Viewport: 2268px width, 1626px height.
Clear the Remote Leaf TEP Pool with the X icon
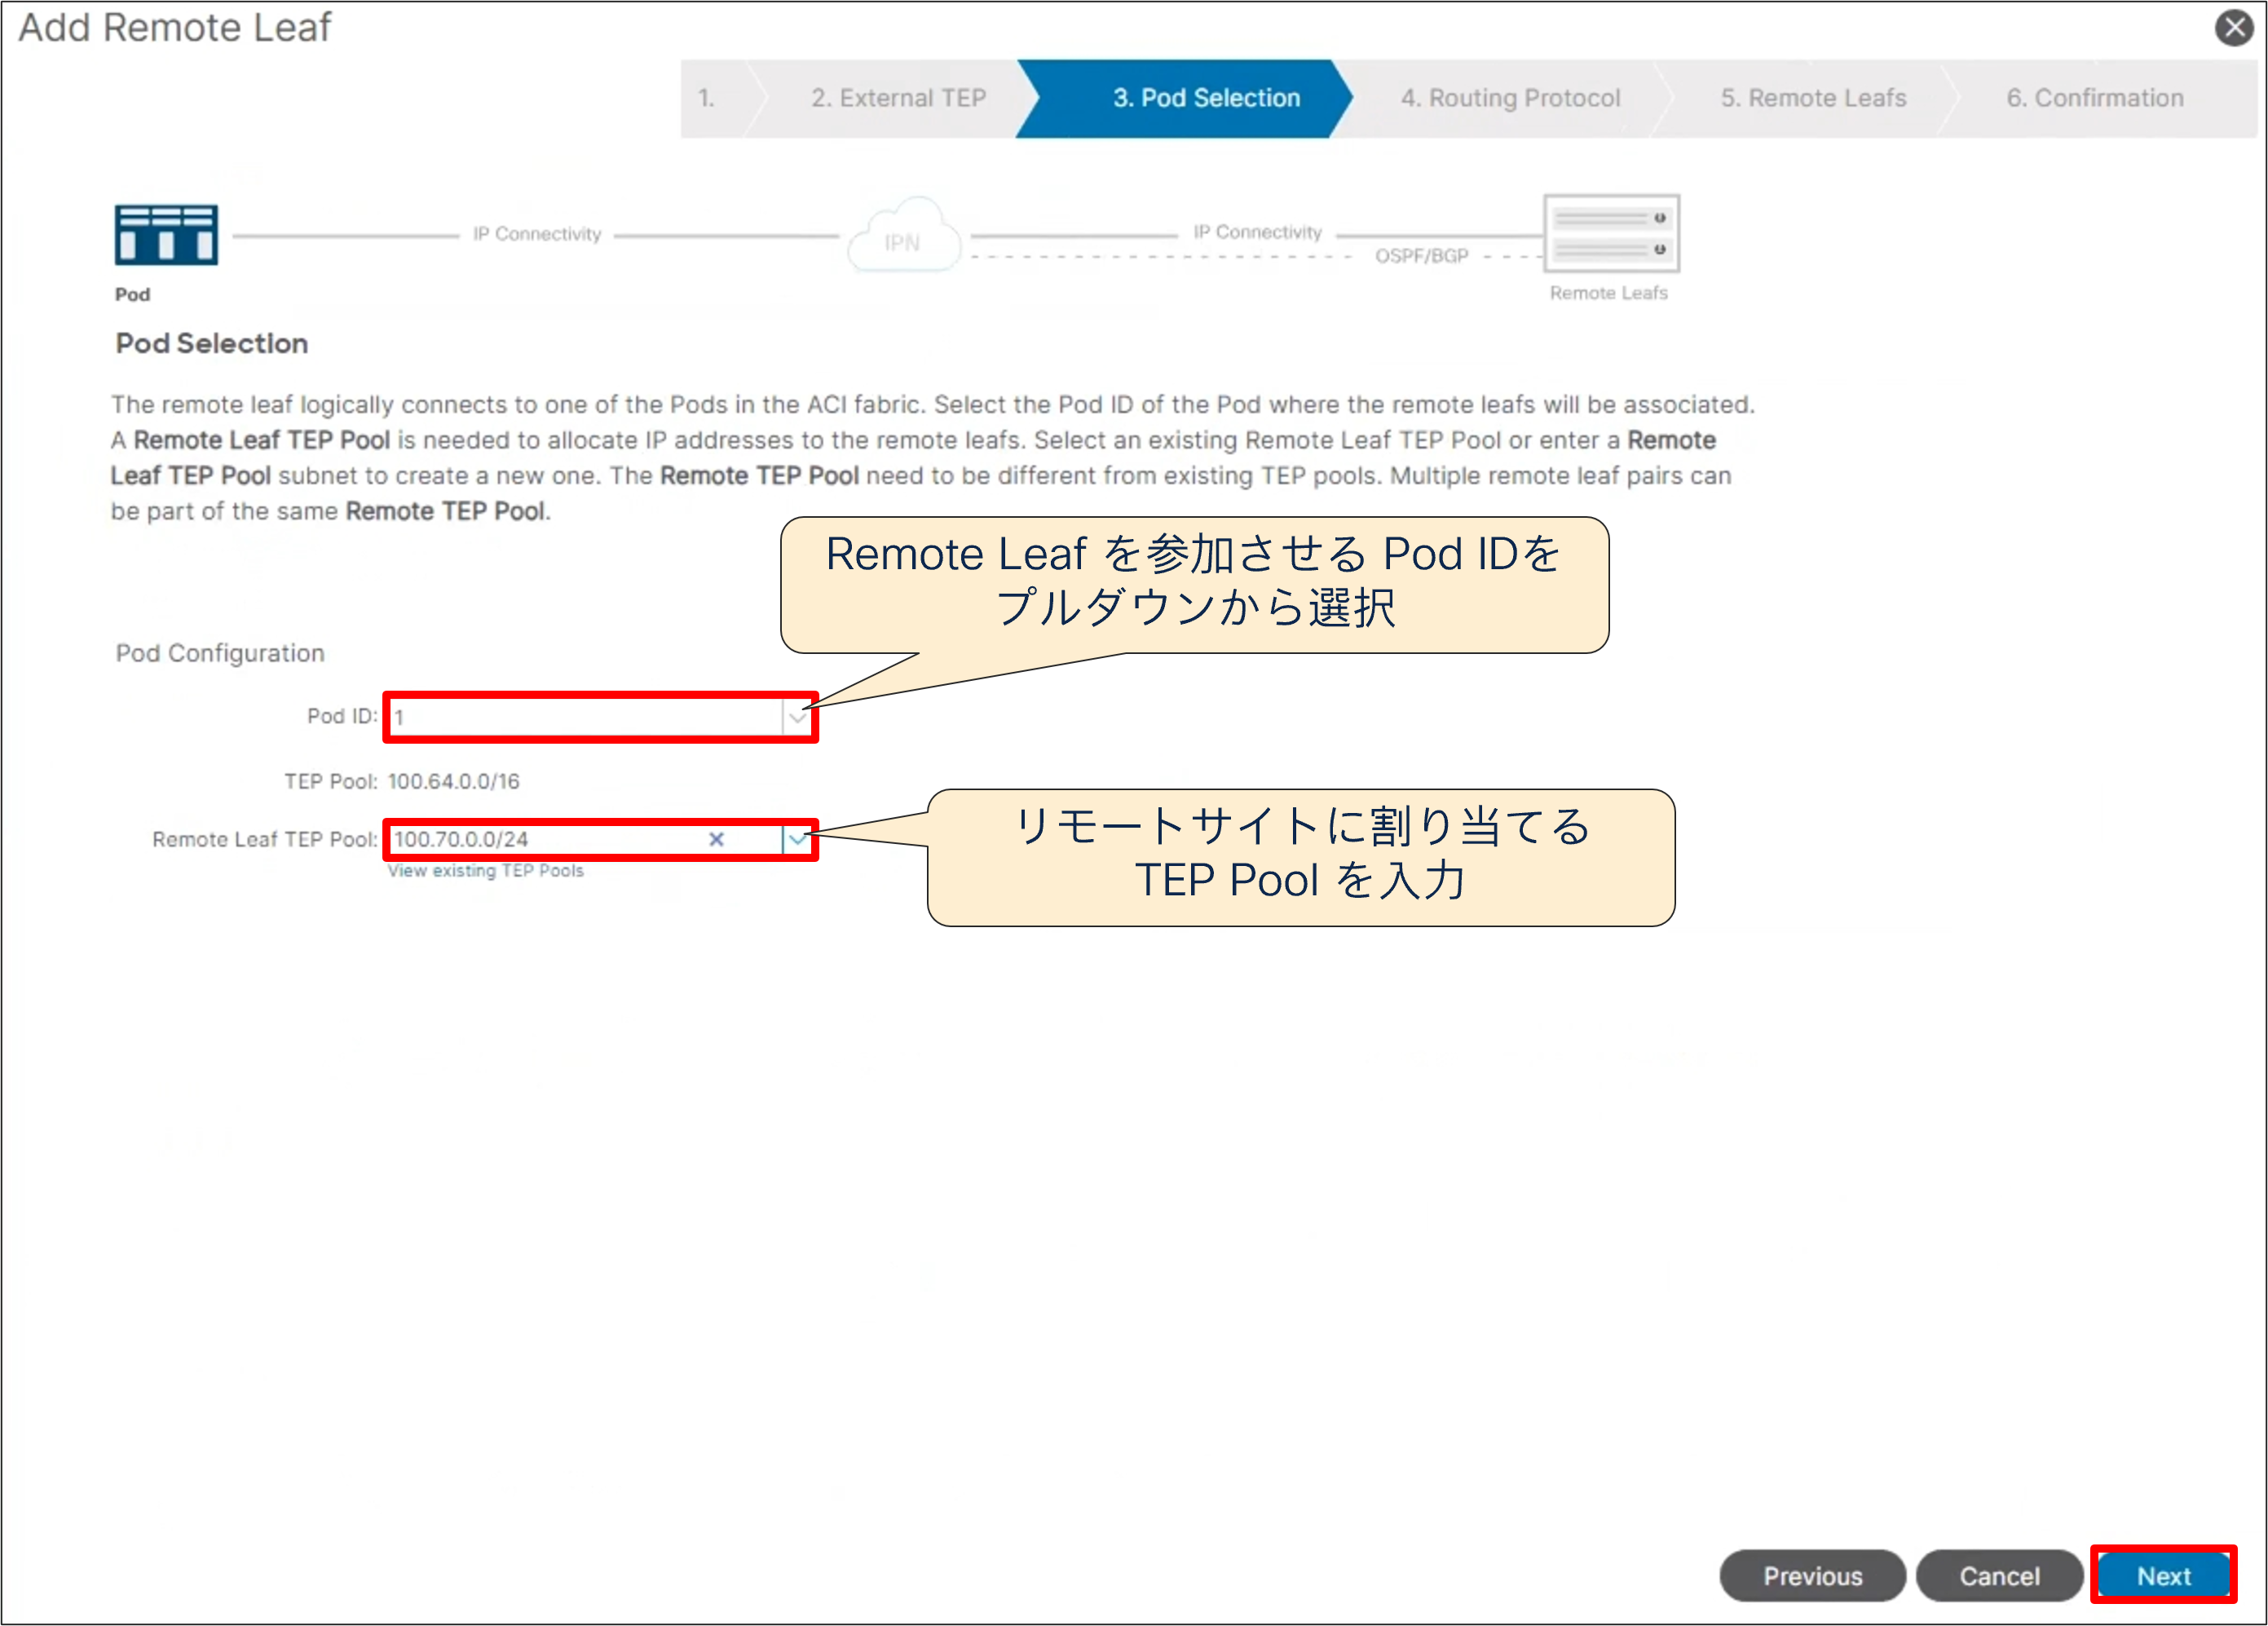click(x=717, y=840)
